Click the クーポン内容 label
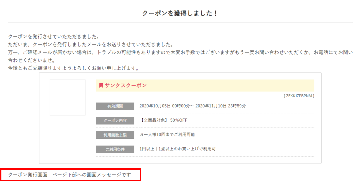Viewport: 362px width, 184px height. pyautogui.click(x=115, y=121)
